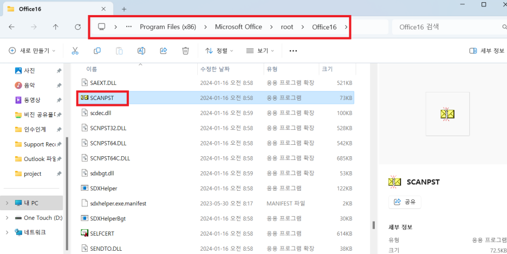
Task: Click the PC monitor icon in address bar
Action: click(102, 27)
